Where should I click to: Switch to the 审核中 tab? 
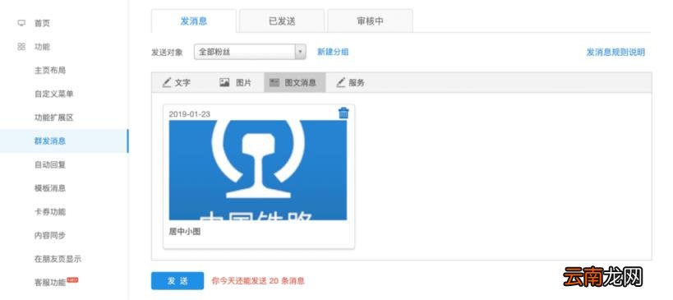pyautogui.click(x=370, y=21)
